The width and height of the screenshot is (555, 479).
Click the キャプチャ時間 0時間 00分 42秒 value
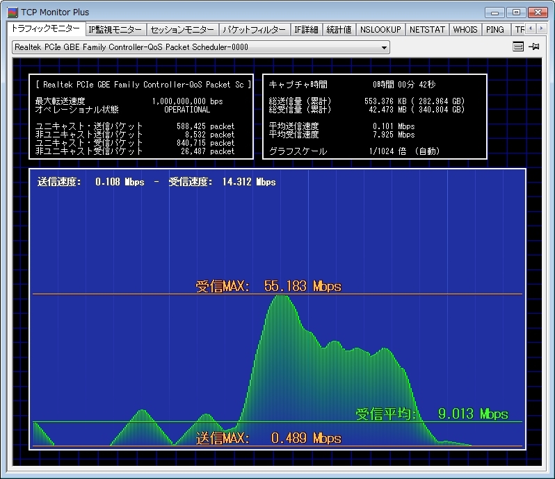tap(404, 85)
